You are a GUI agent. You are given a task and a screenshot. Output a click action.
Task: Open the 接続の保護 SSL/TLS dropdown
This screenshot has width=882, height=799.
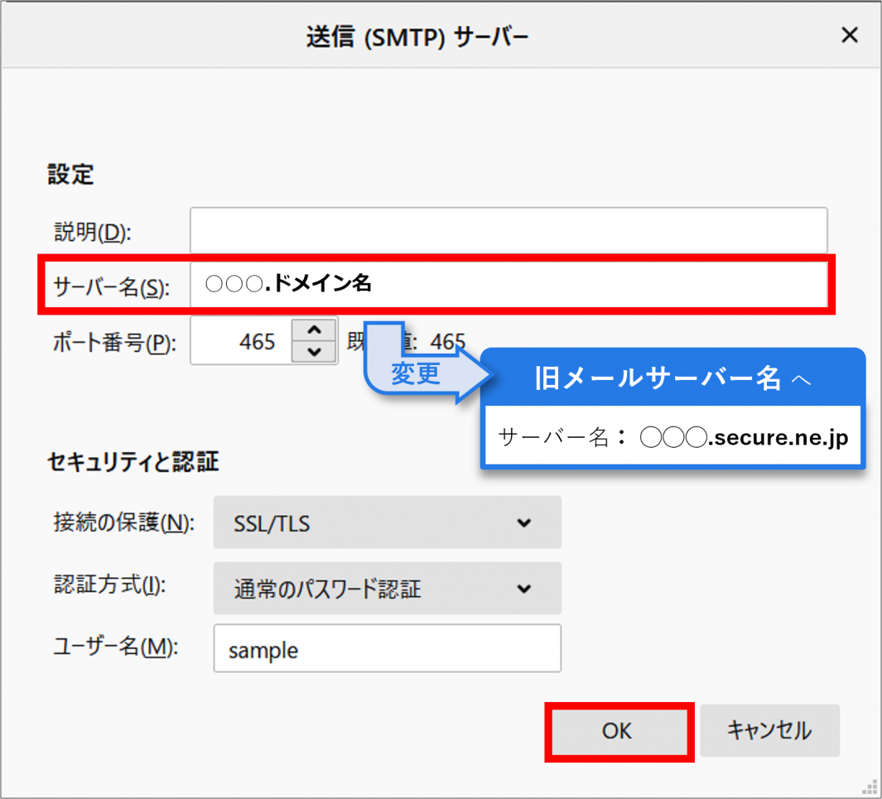pos(387,522)
